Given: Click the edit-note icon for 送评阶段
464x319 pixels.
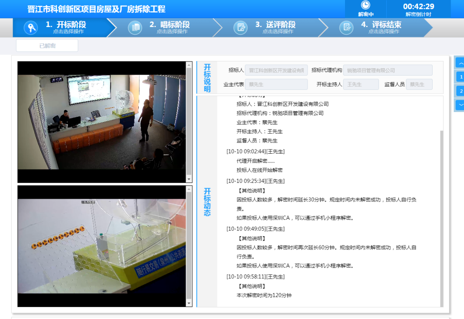Looking at the screenshot, I should [241, 28].
